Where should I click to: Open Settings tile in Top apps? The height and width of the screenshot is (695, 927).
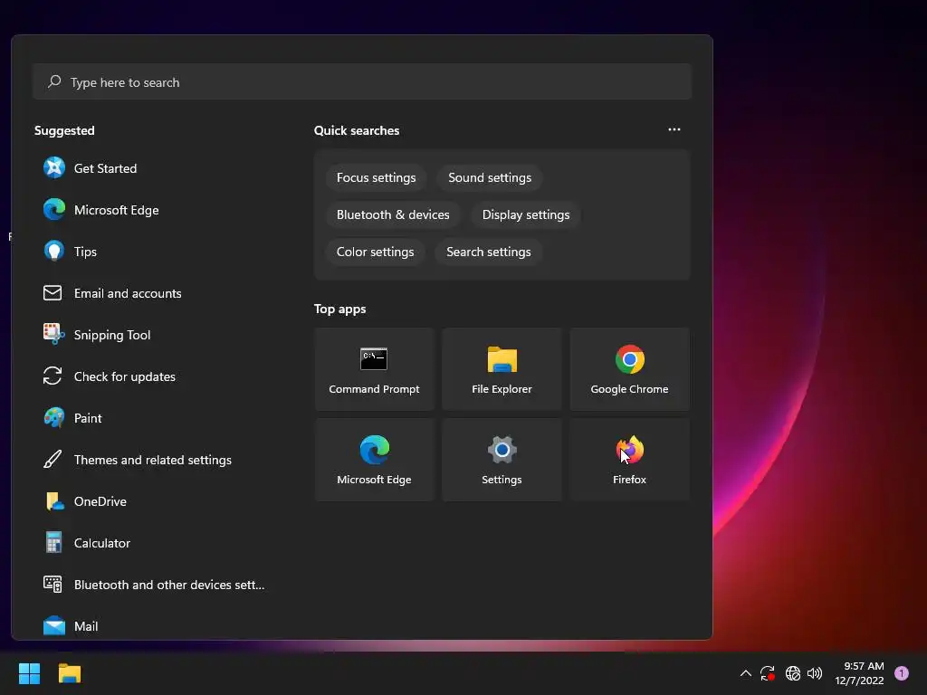(x=502, y=460)
